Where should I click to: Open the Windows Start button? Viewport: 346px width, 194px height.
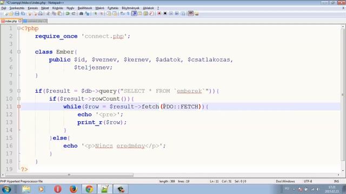[6, 189]
